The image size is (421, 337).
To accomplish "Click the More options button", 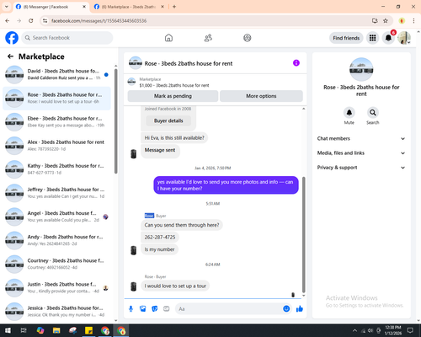I will pyautogui.click(x=261, y=96).
